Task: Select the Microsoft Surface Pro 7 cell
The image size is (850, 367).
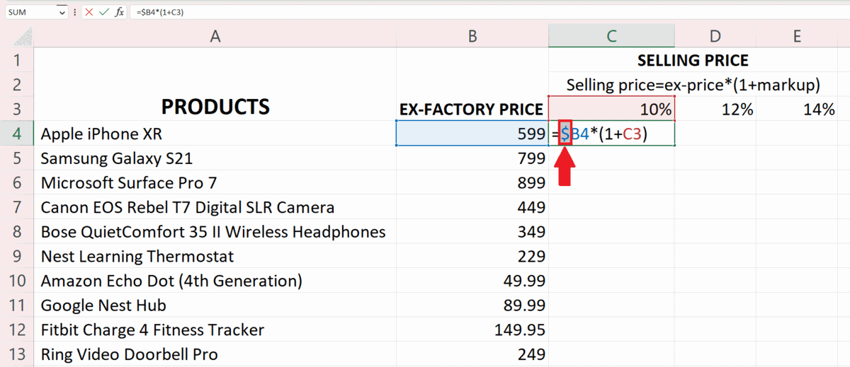Action: click(x=215, y=182)
